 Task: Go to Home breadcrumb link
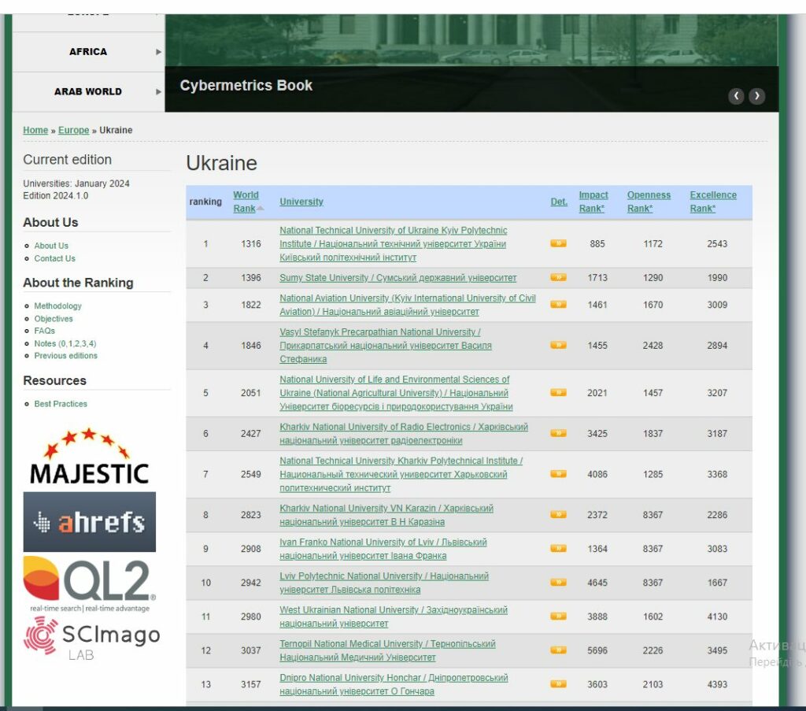coord(35,131)
